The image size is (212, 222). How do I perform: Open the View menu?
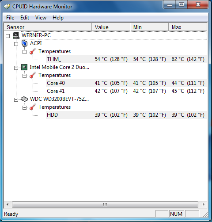41,18
